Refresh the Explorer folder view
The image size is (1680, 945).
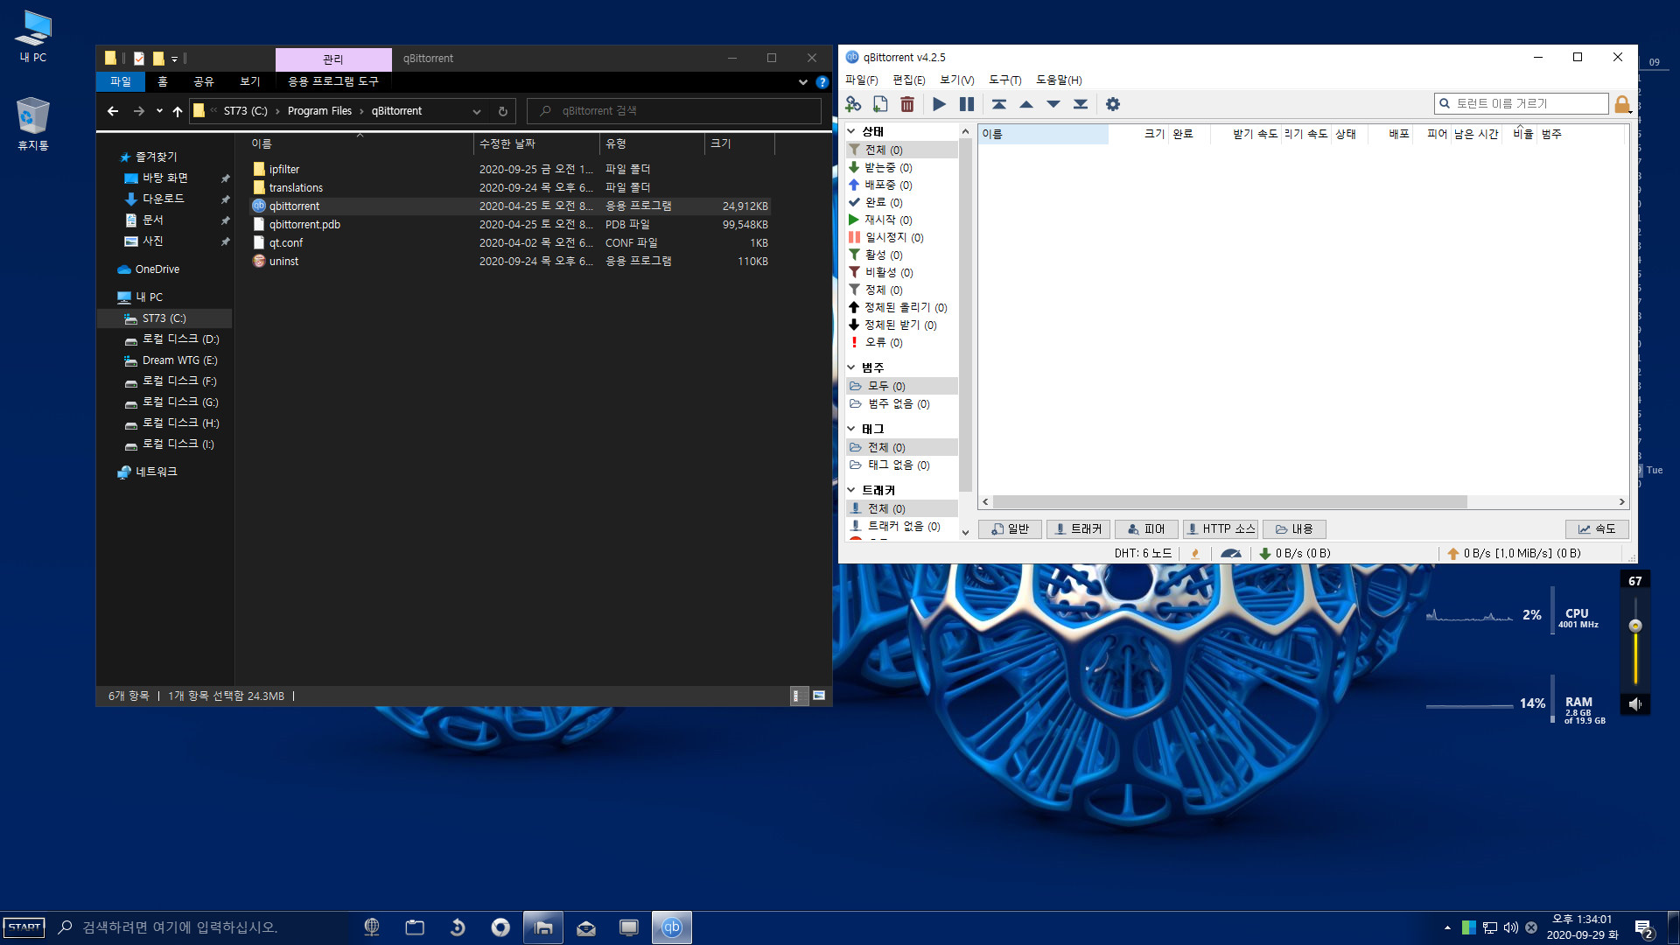(x=502, y=111)
